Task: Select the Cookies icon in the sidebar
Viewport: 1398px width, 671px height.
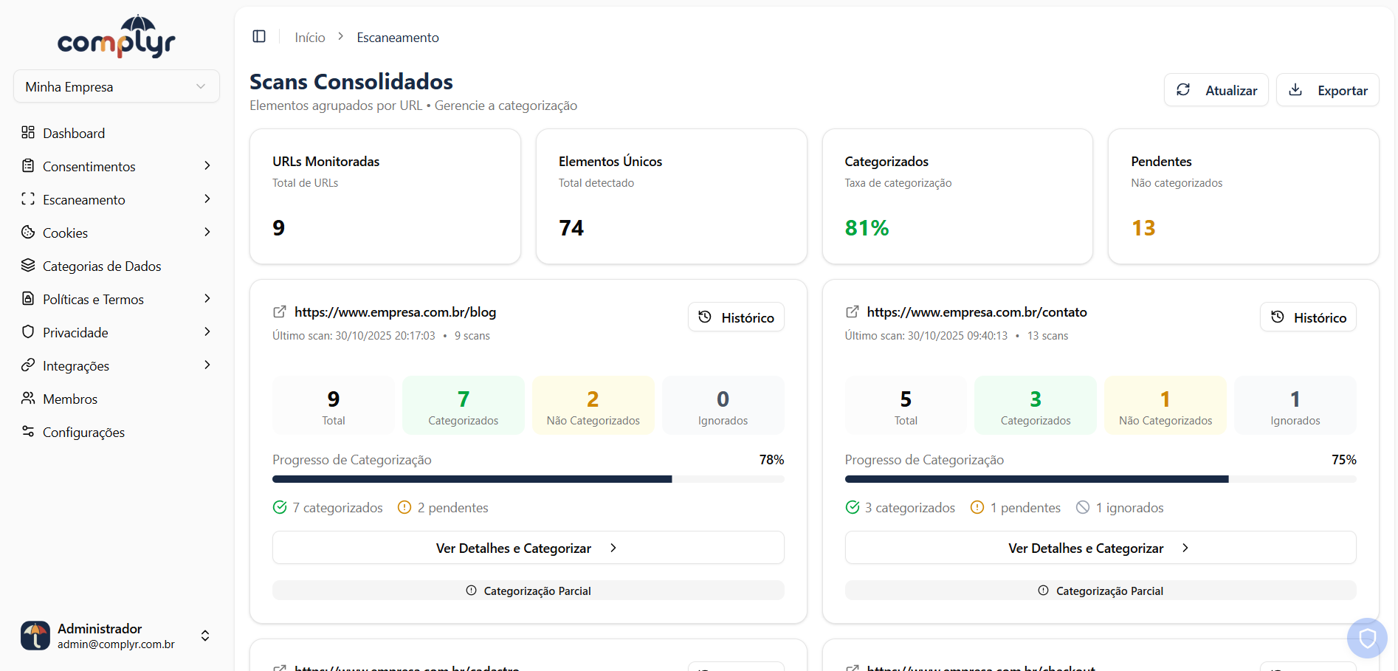Action: (x=27, y=232)
